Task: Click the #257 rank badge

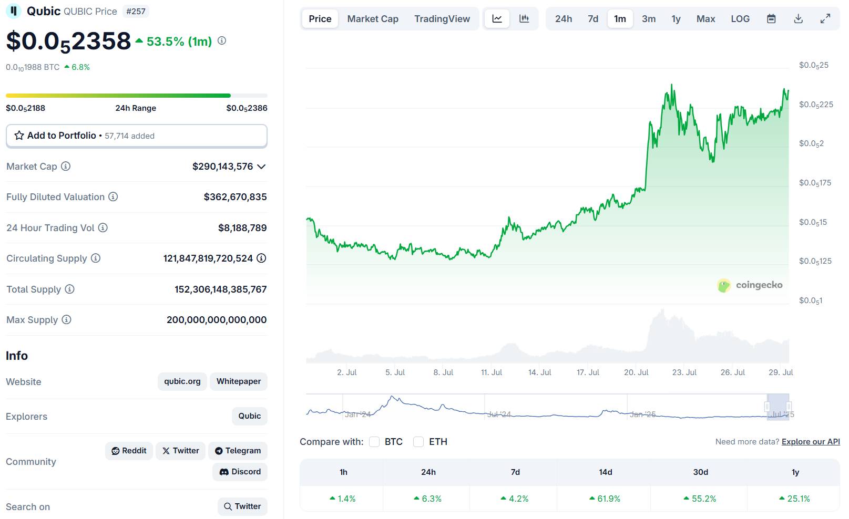Action: 136,11
